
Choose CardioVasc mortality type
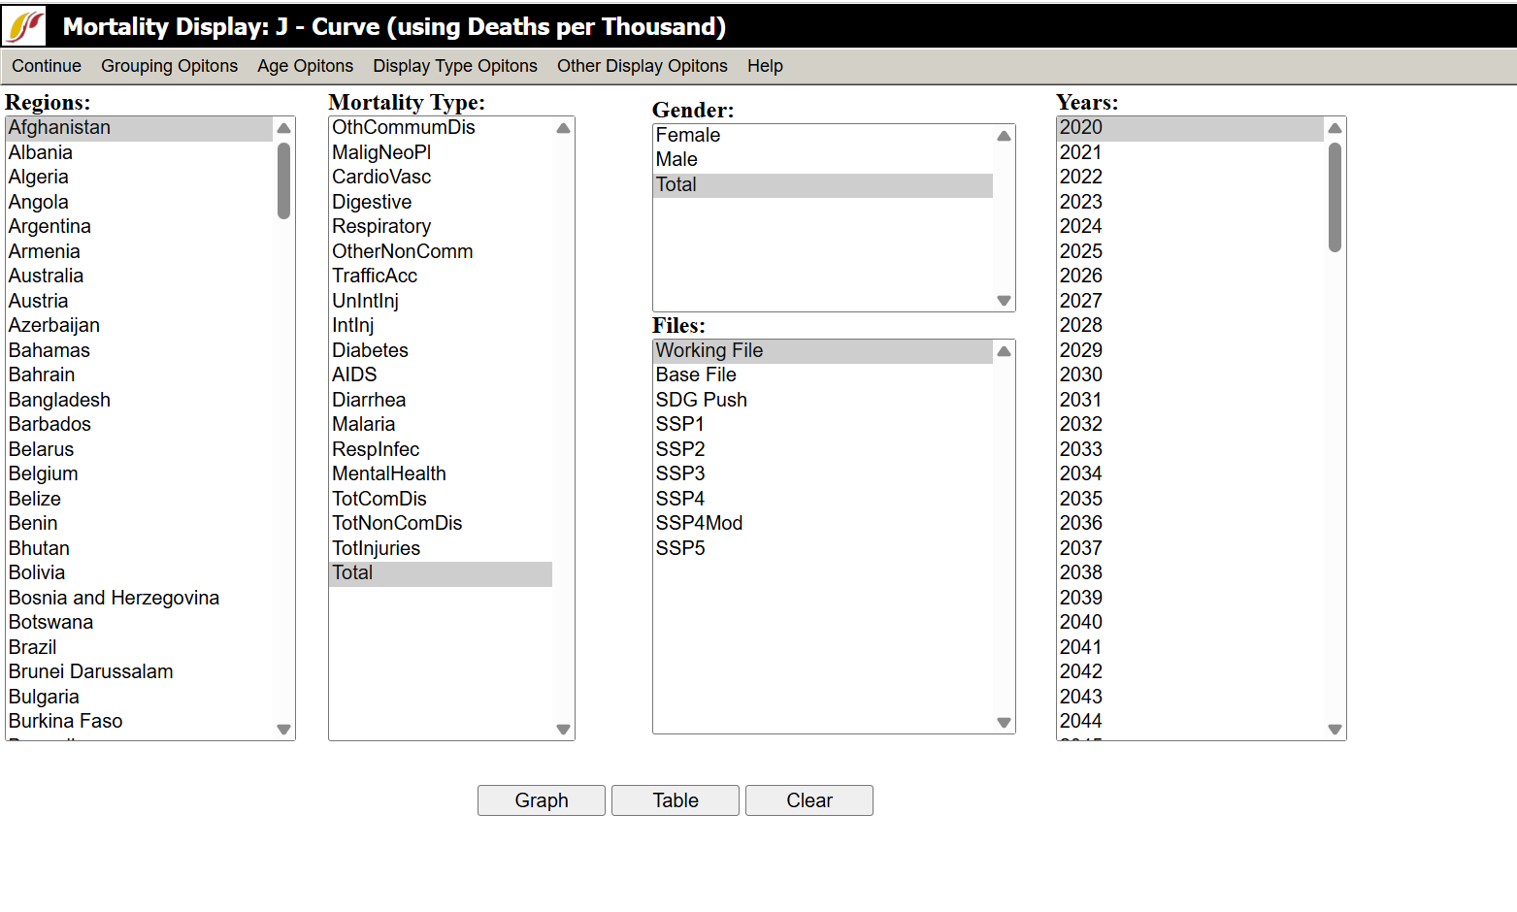[x=381, y=177]
